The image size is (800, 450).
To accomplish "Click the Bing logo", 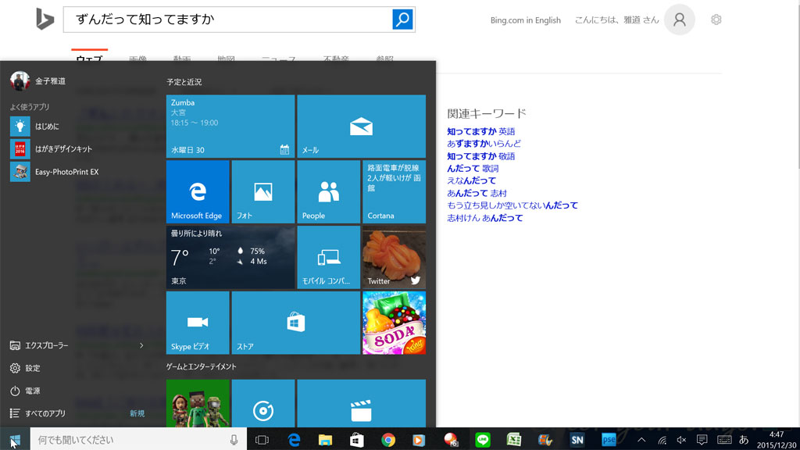I will (x=45, y=20).
